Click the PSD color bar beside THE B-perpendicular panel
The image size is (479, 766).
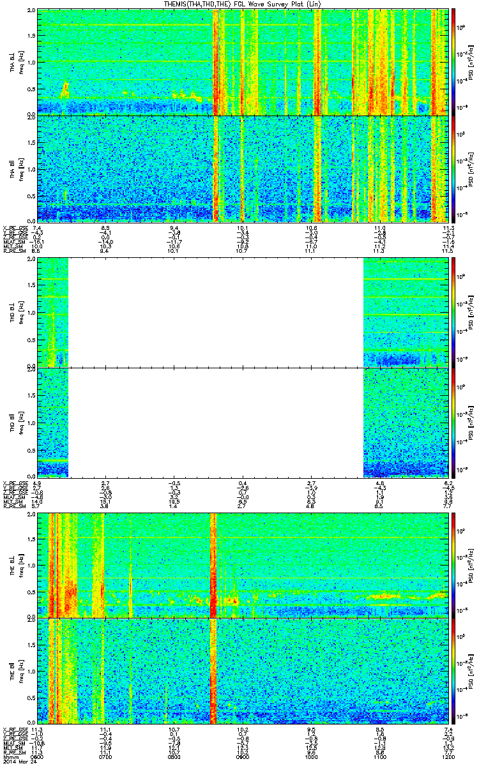[x=454, y=566]
